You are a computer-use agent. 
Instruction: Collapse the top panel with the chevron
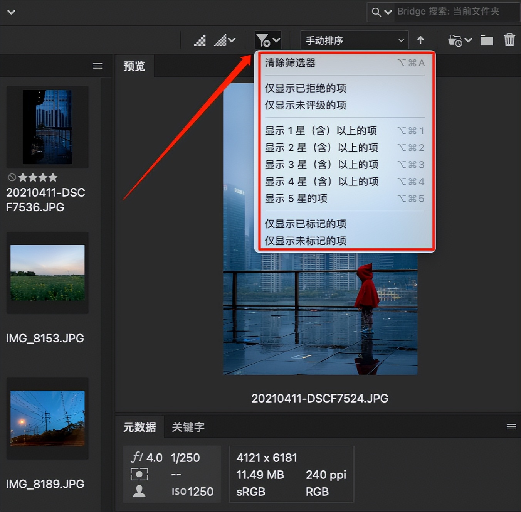(x=11, y=12)
